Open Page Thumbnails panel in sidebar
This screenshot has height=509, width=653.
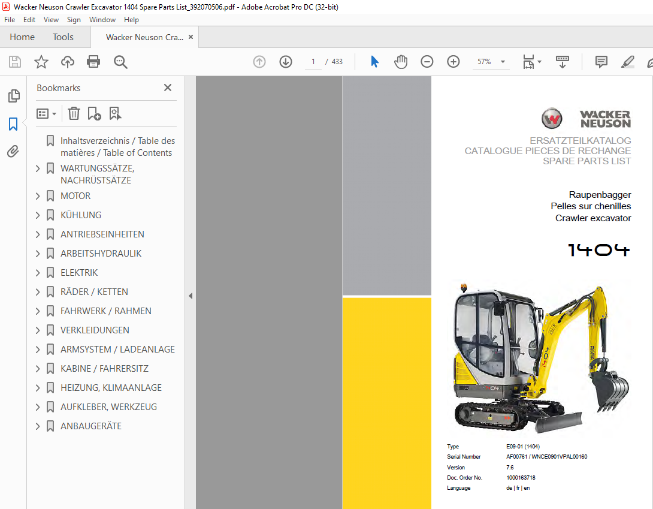[x=13, y=96]
